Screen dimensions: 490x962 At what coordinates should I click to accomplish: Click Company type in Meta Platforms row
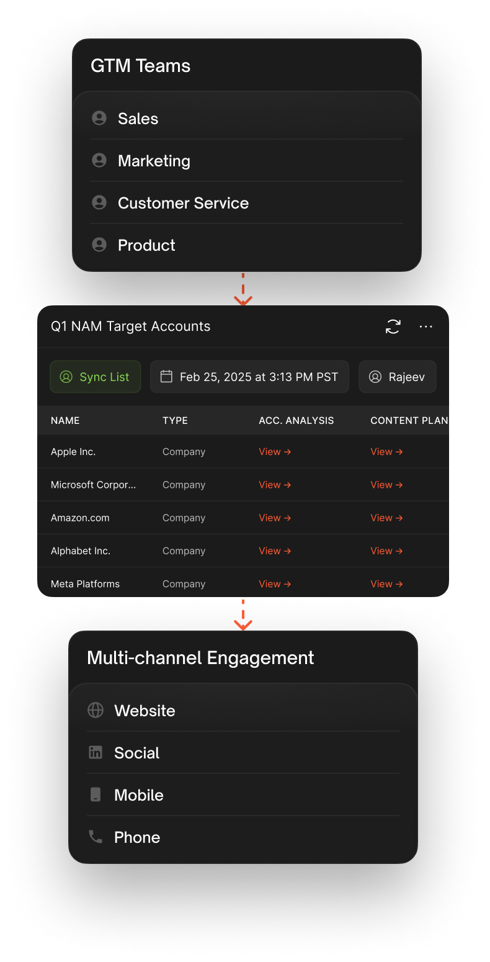click(184, 583)
